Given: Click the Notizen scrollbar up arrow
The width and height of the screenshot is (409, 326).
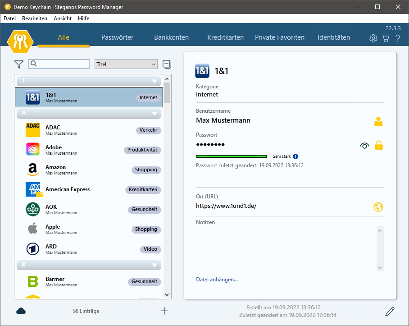Looking at the screenshot, I should pyautogui.click(x=380, y=230).
